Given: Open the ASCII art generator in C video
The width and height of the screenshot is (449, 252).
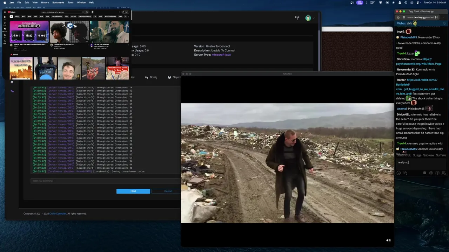Looking at the screenshot, I should click(x=69, y=32).
